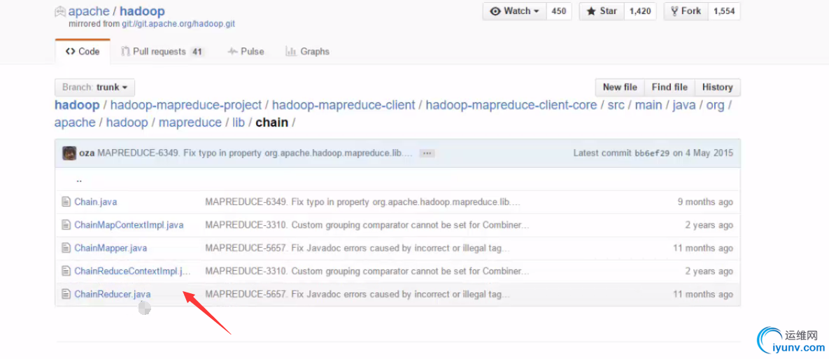Open MAPREDUCE-6349 commit message in header

255,153
